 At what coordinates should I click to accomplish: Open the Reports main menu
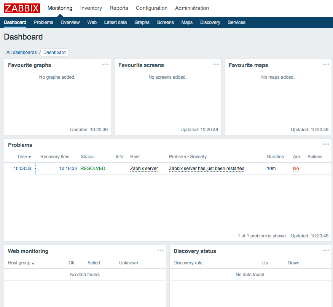(119, 8)
